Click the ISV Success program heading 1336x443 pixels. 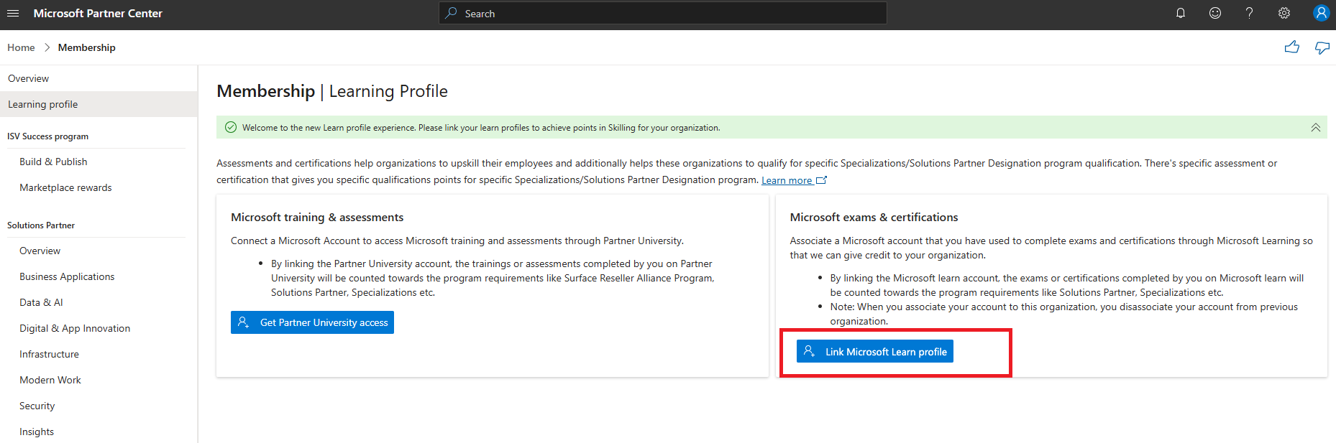[x=47, y=136]
